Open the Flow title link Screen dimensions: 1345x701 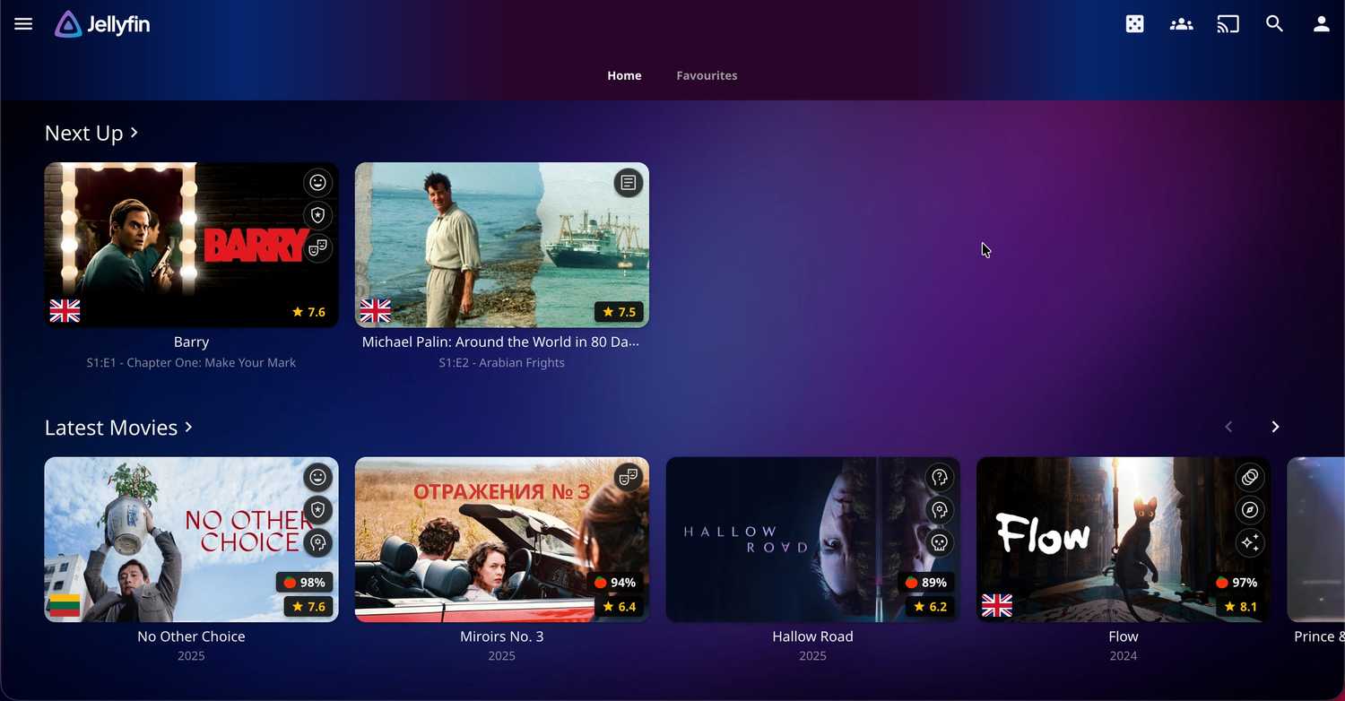[1123, 636]
